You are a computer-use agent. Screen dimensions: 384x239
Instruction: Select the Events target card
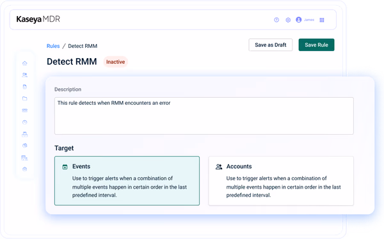click(x=127, y=181)
